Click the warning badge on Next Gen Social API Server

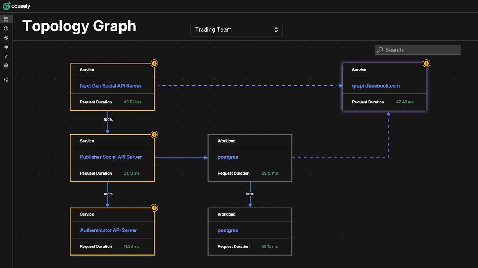[154, 63]
